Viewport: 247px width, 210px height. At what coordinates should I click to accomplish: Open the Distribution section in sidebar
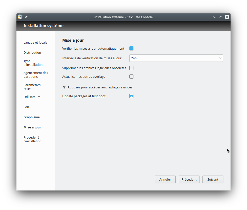point(32,52)
